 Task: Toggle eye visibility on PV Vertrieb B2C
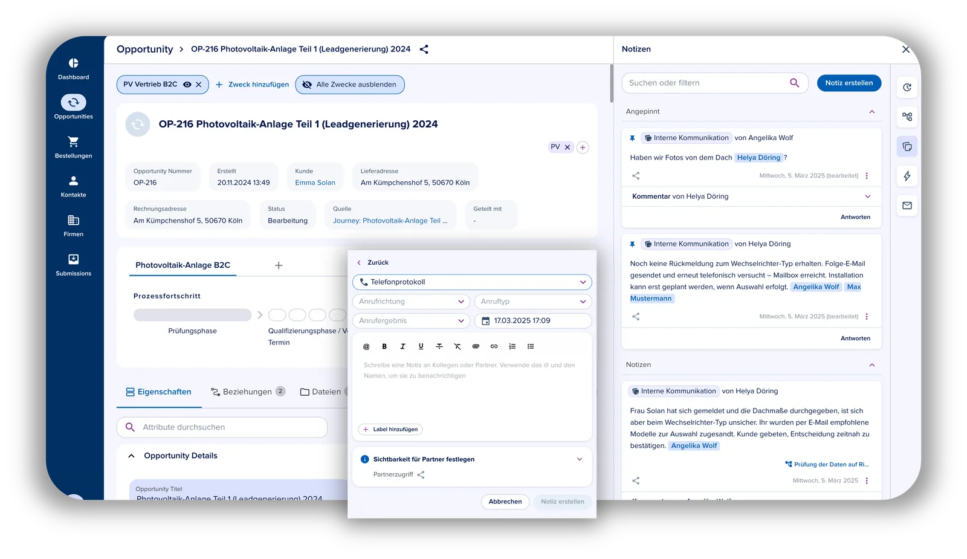187,85
